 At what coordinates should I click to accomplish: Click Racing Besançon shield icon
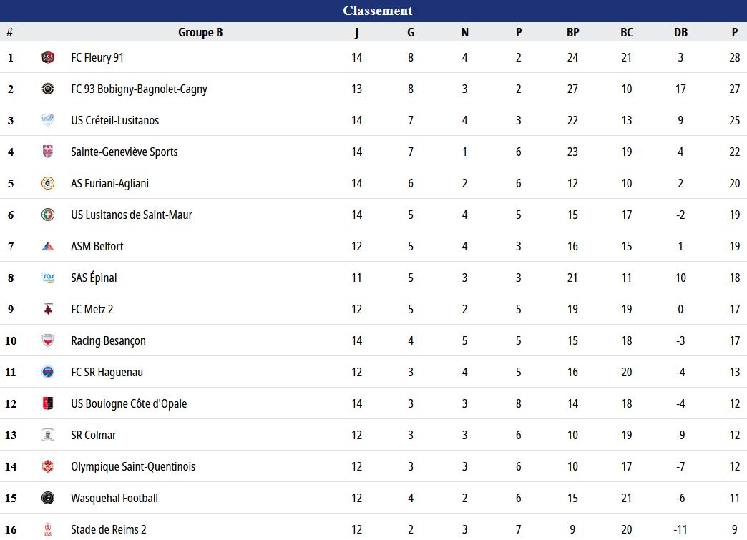tap(48, 340)
